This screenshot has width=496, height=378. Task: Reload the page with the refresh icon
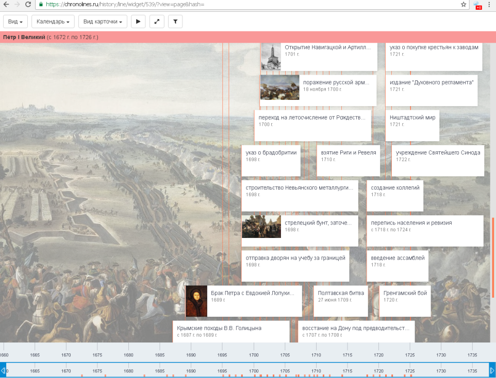(x=28, y=5)
